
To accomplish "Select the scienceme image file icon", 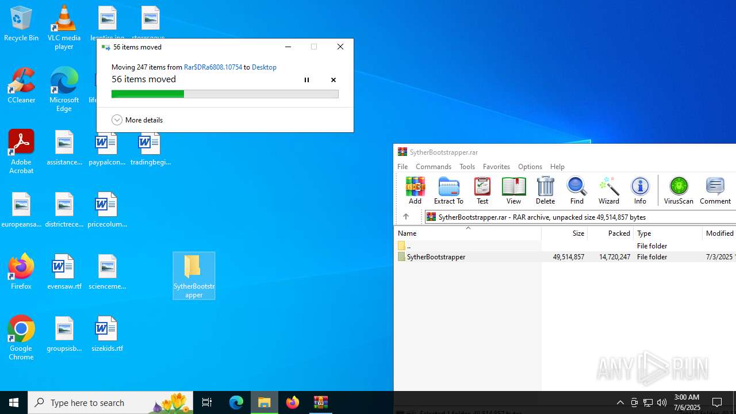I will point(107,272).
